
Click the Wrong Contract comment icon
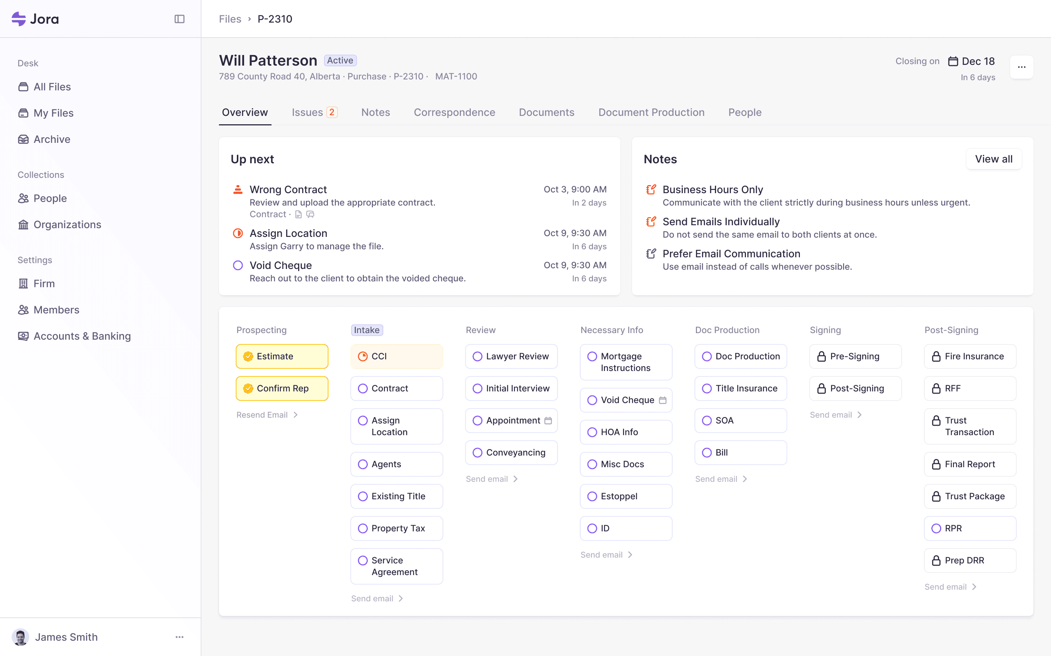pyautogui.click(x=310, y=214)
